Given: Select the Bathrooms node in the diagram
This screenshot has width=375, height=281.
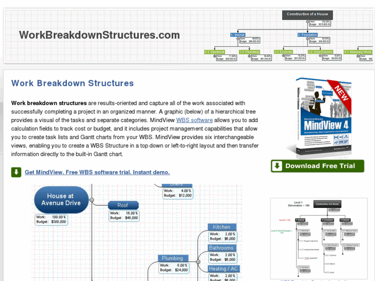Looking at the screenshot, I should pos(222,248).
